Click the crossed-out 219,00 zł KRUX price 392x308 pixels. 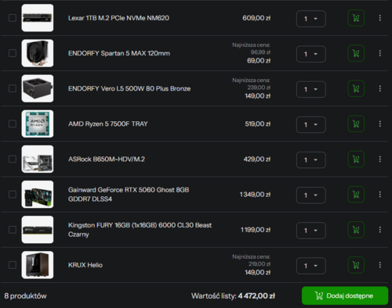[x=260, y=264]
